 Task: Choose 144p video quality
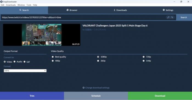click(x=143, y=61)
